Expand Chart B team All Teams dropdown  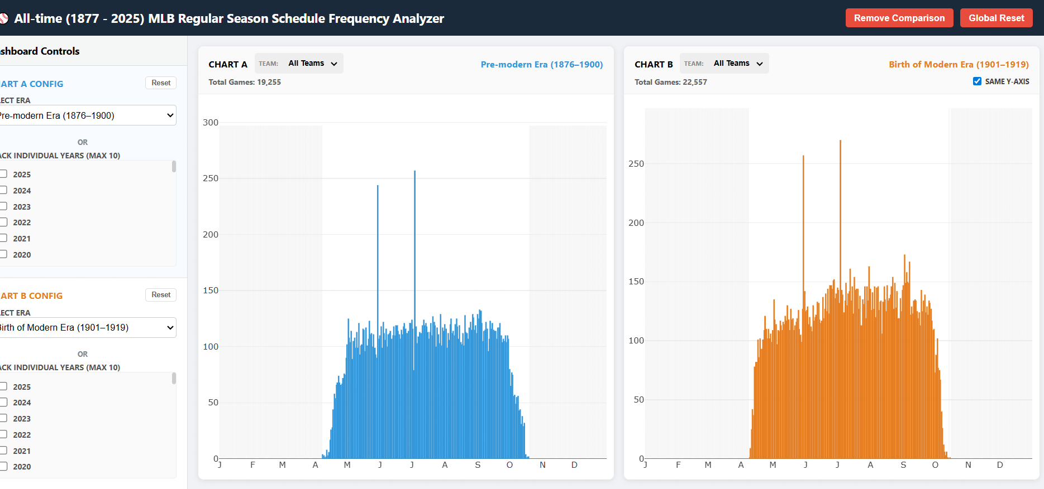[x=737, y=64]
